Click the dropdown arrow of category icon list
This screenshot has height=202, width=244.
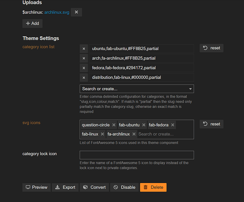(x=190, y=89)
